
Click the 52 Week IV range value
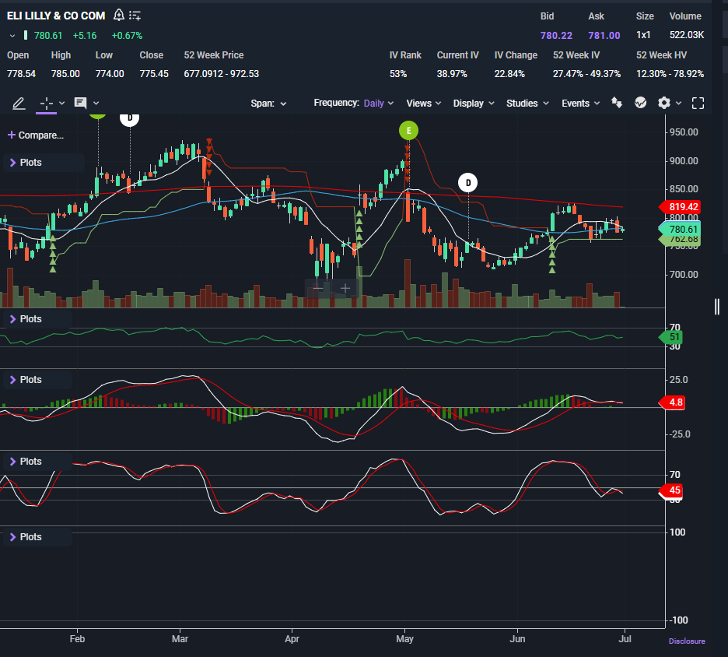coord(586,74)
